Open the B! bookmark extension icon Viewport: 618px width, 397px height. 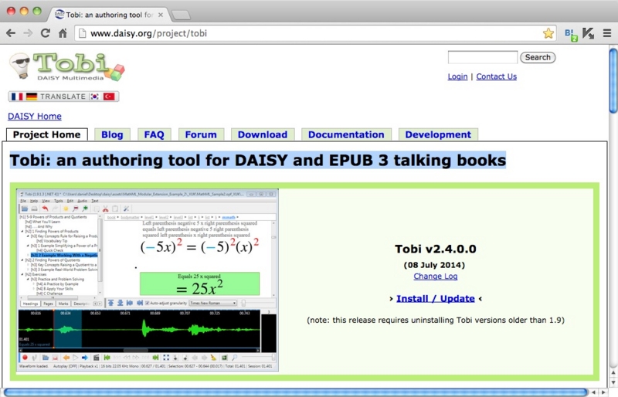(571, 34)
